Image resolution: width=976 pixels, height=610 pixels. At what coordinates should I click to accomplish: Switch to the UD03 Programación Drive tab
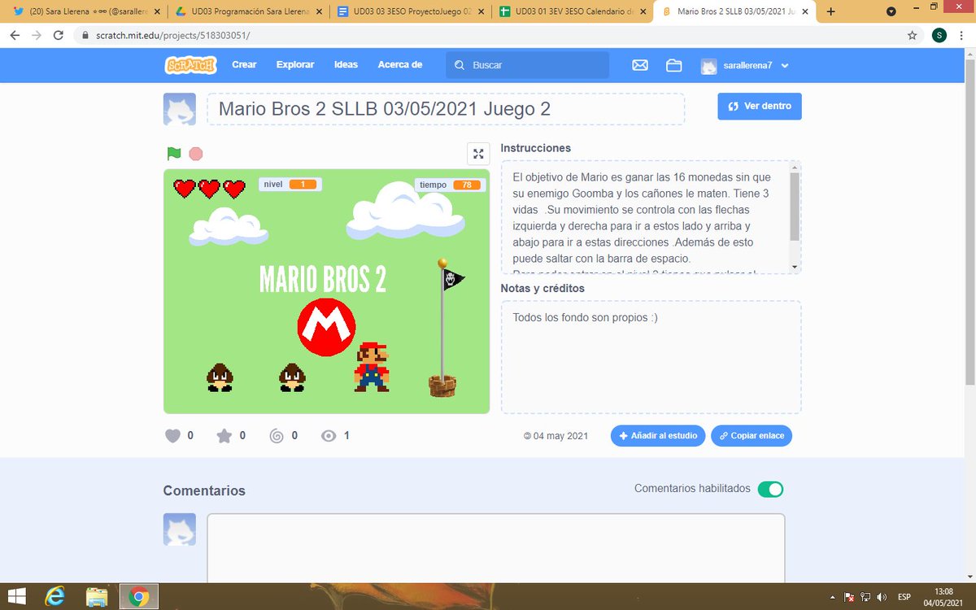coord(248,12)
